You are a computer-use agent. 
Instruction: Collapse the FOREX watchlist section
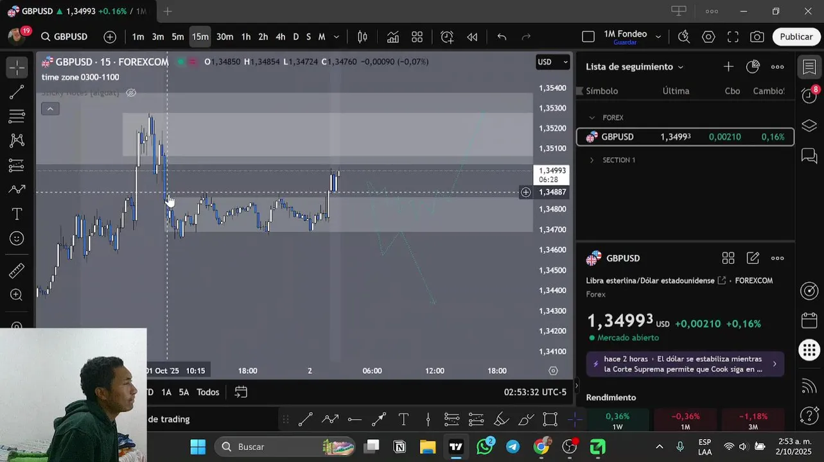coord(592,117)
